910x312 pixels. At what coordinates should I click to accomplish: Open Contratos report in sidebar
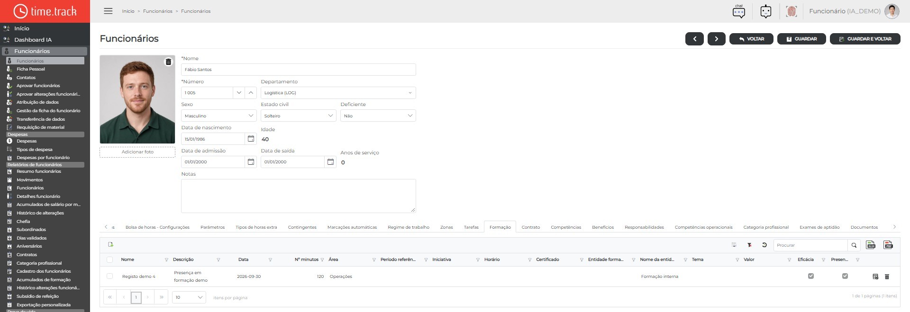click(27, 255)
